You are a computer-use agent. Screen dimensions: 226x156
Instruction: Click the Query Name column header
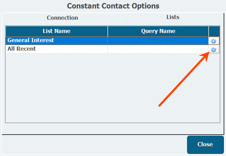158,31
